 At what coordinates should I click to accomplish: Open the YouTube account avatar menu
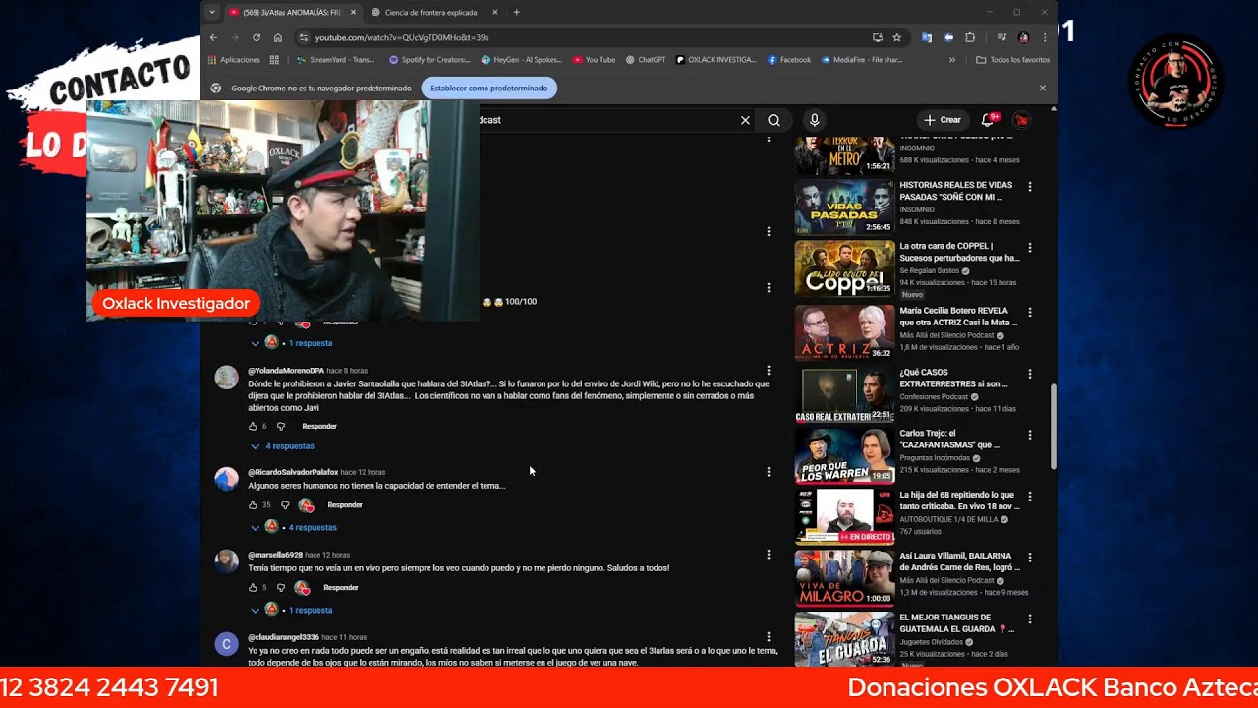[x=1022, y=120]
